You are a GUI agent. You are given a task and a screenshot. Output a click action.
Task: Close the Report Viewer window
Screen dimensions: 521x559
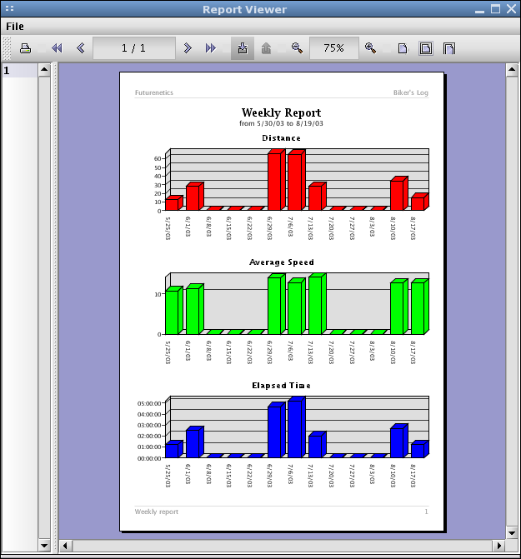coord(511,9)
